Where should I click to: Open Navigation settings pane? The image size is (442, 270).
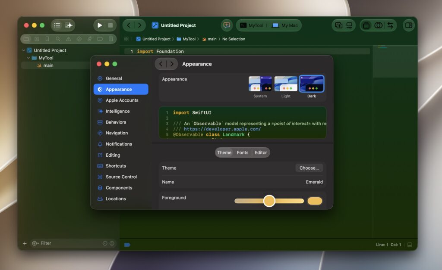click(x=121, y=133)
